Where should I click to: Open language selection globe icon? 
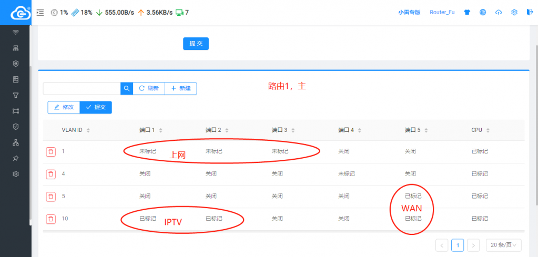coord(482,12)
